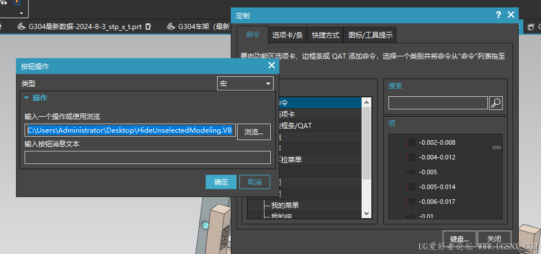Click the category list scroll-up arrow

pyautogui.click(x=366, y=102)
